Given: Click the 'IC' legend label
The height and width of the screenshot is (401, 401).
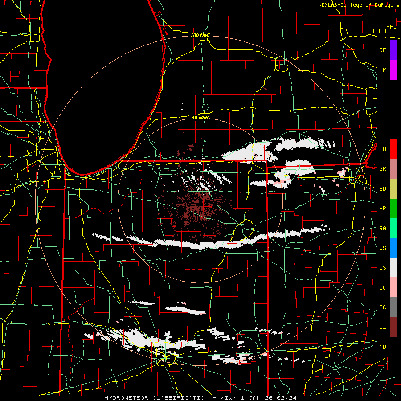Looking at the screenshot, I should 382,288.
